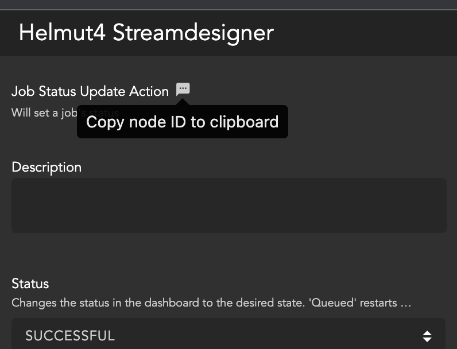
Task: Open the SUCCESSFUL status dropdown
Action: [x=228, y=335]
